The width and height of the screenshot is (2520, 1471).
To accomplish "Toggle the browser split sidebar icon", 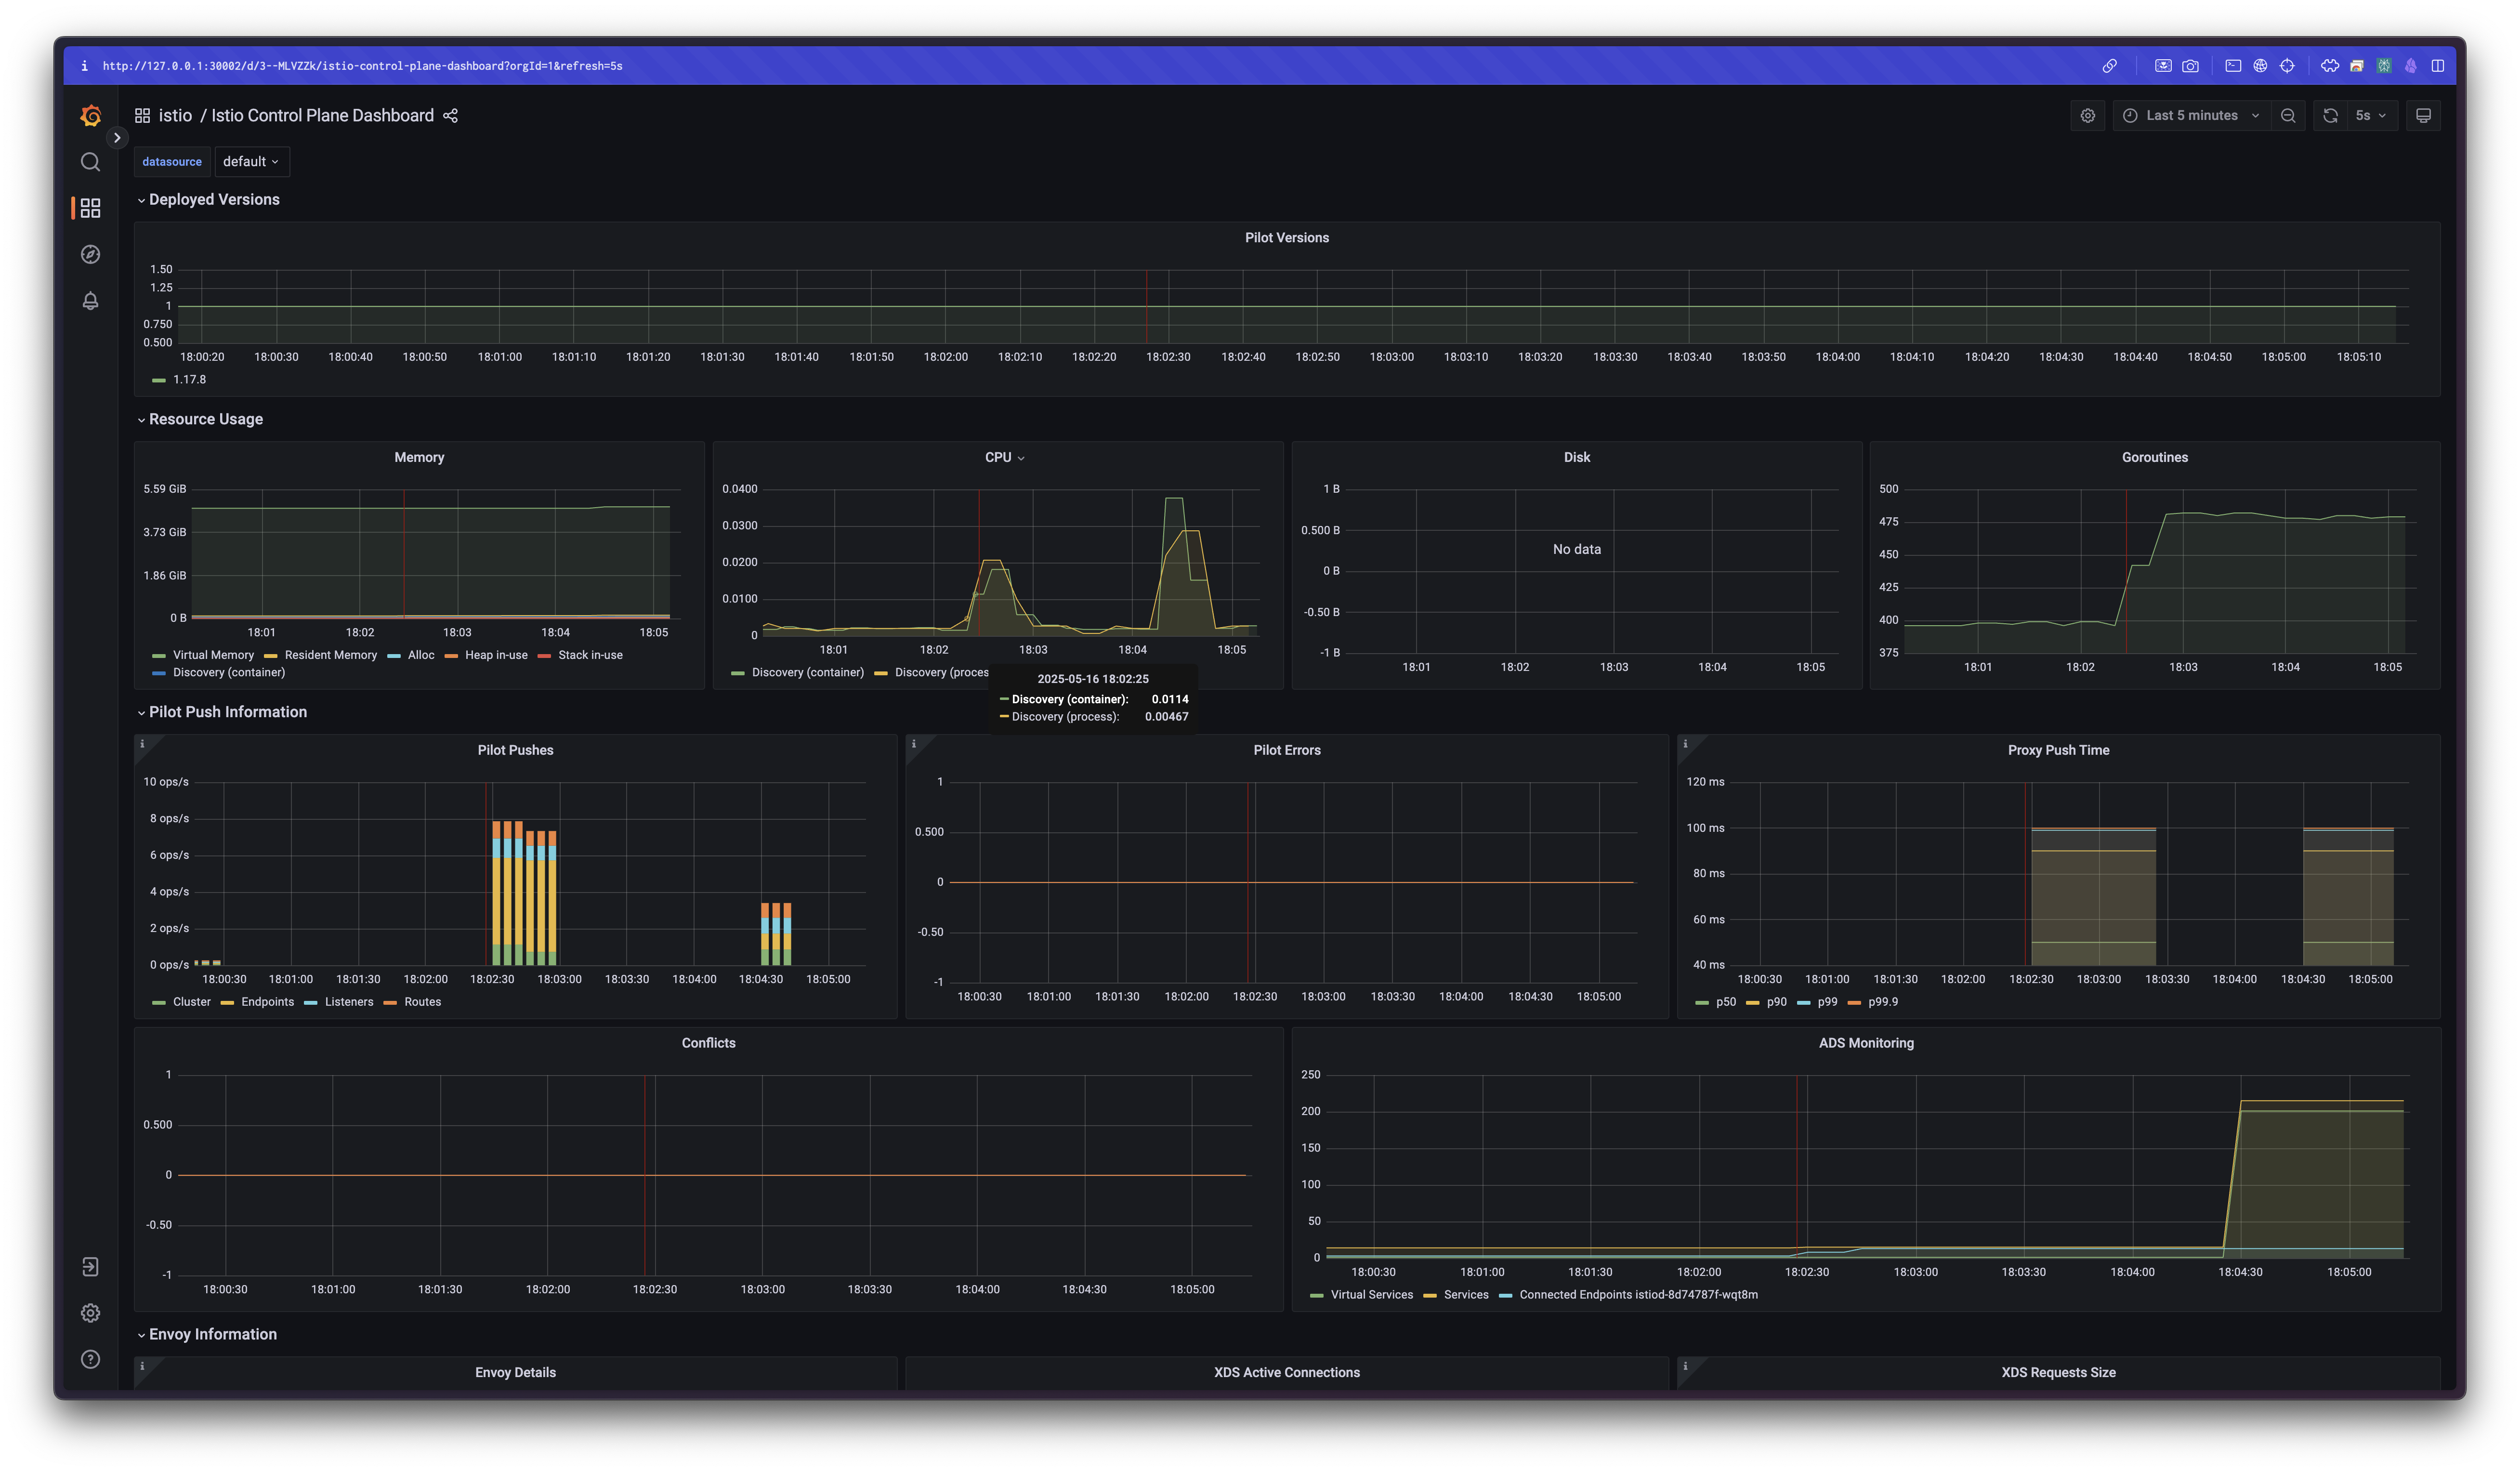I will [x=2438, y=66].
